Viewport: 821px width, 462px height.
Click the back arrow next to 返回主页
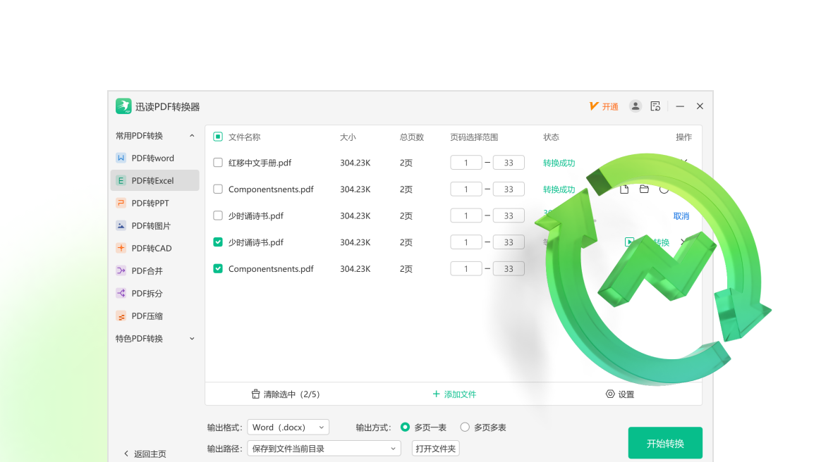click(126, 454)
